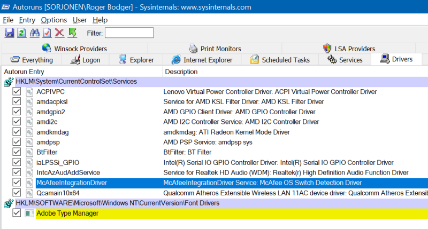Toggle the McAfeeIntegrationDriver checkbox
Image resolution: width=428 pixels, height=229 pixels.
click(17, 183)
